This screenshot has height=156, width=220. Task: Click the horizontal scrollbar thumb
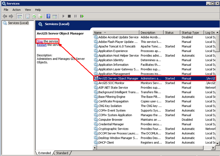coord(150,148)
